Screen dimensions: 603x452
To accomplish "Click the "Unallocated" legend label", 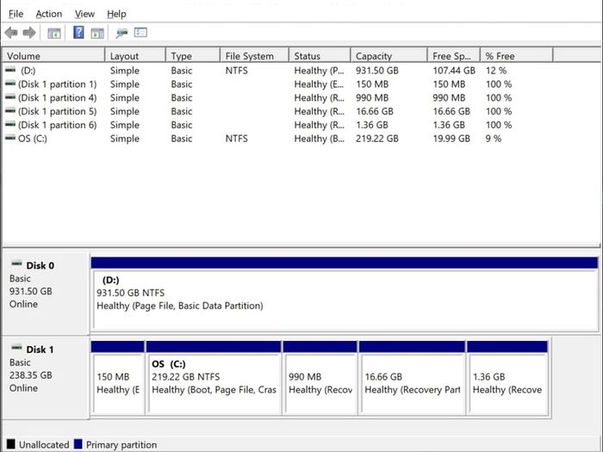I will (44, 445).
